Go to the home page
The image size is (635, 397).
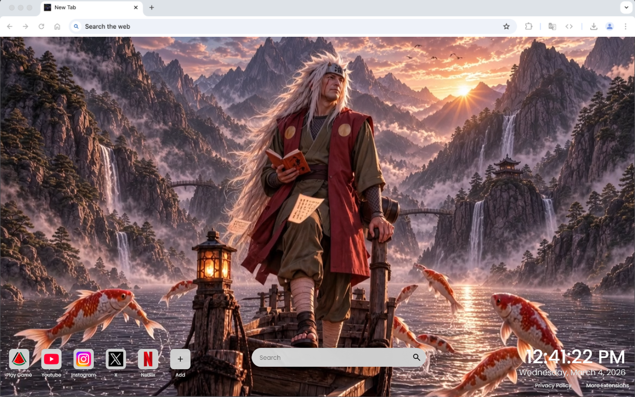pos(57,26)
